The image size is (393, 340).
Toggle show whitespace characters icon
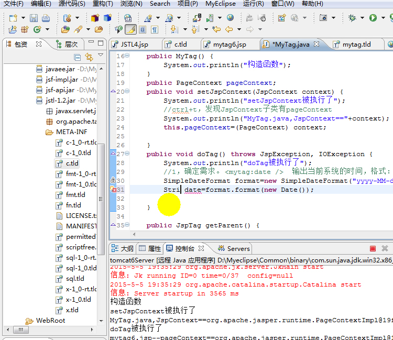click(x=155, y=29)
